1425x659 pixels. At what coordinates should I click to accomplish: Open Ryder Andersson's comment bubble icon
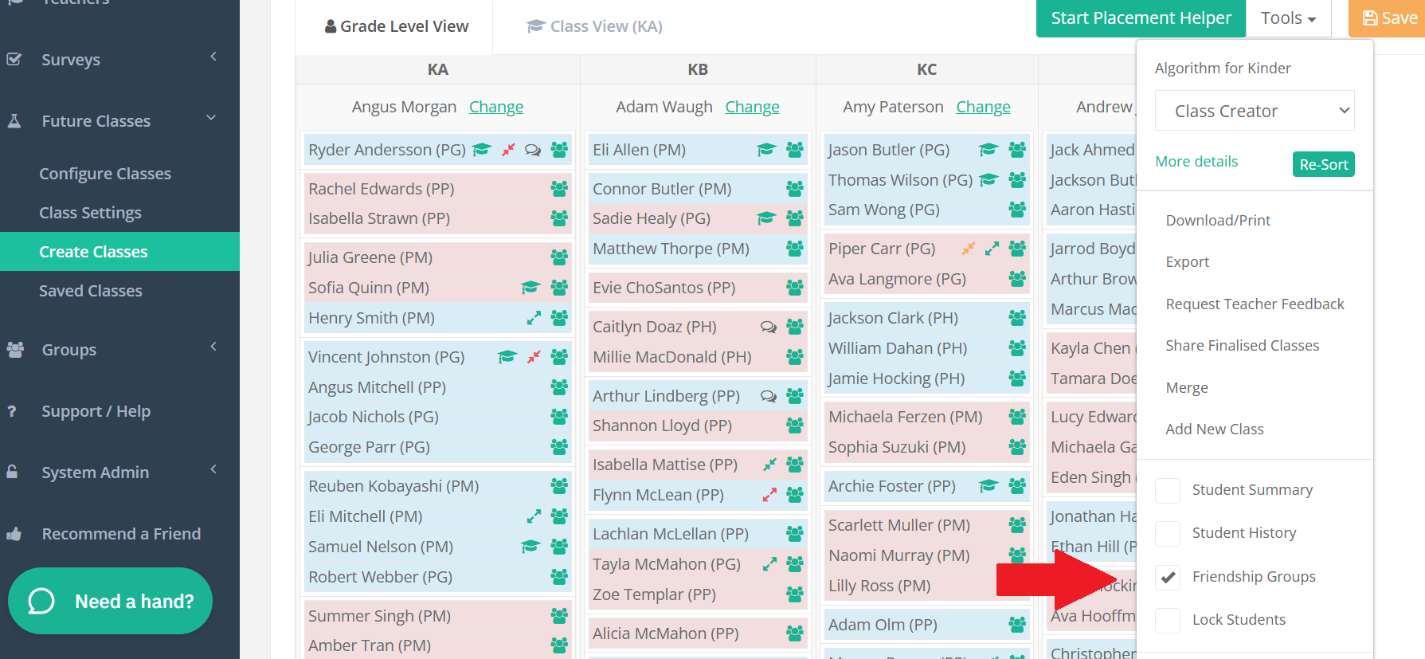tap(533, 150)
